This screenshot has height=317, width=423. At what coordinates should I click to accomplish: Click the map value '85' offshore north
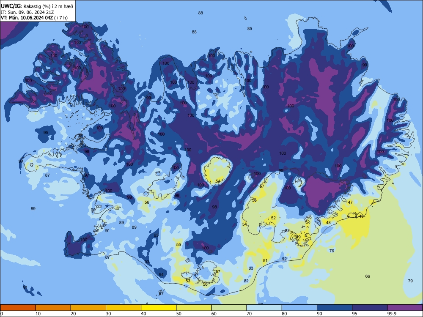250,29
